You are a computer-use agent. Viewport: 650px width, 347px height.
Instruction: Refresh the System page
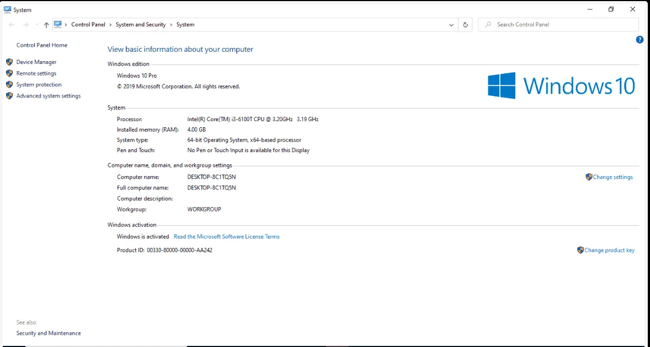(465, 25)
